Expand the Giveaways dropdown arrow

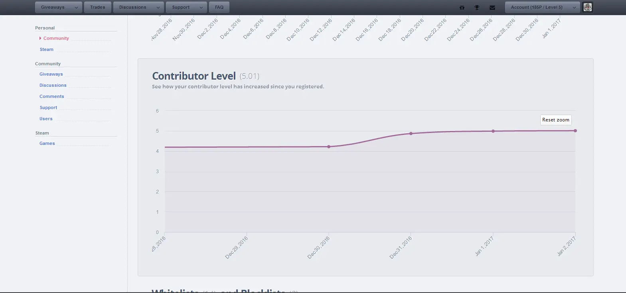pos(76,8)
